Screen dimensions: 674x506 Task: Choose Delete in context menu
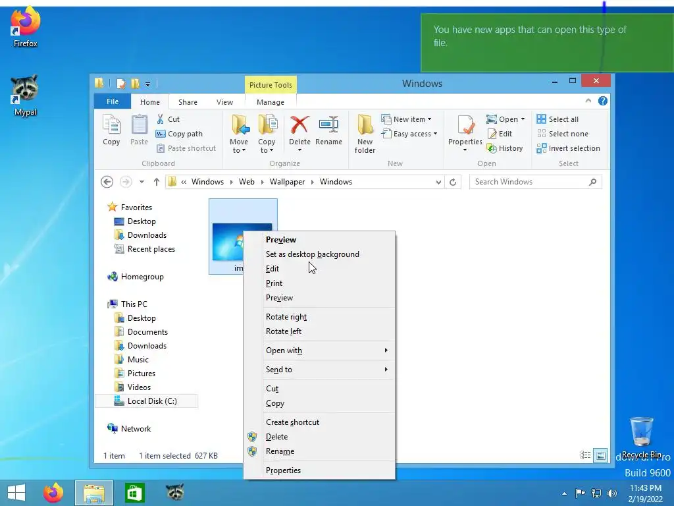tap(319, 437)
